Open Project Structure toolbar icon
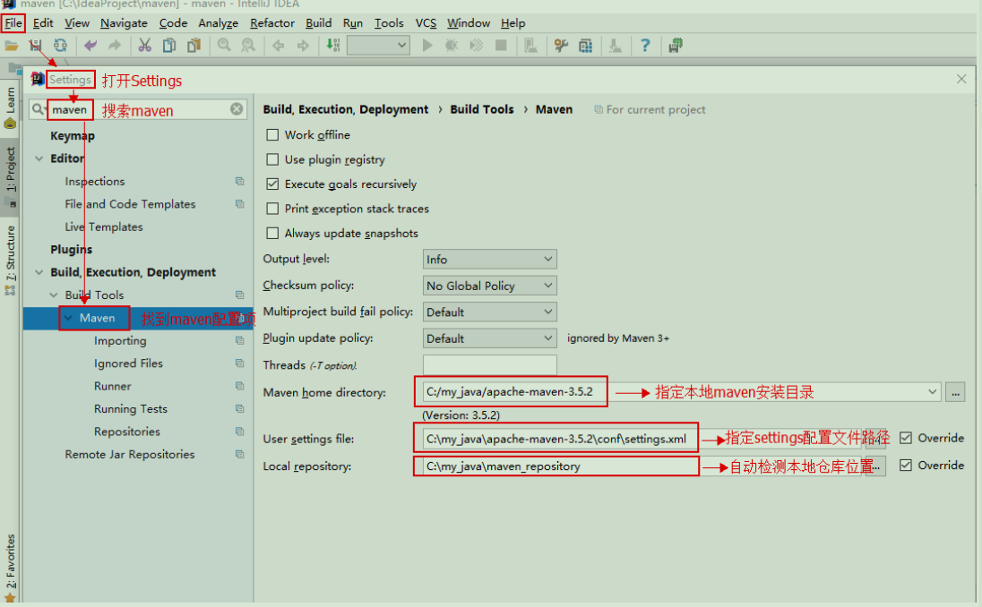Screen dimensions: 982x607 586,46
